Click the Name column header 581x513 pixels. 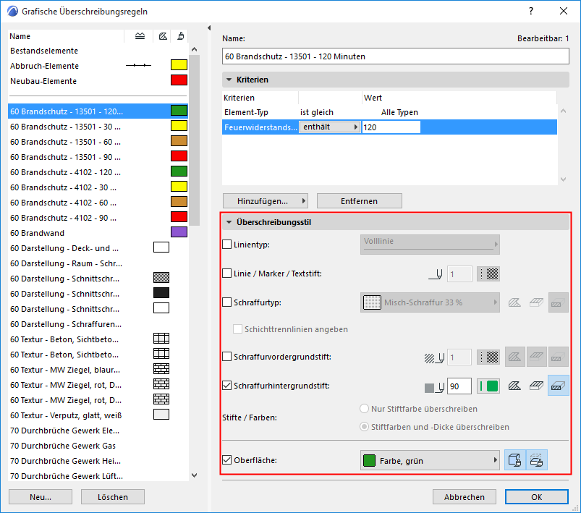(66, 36)
